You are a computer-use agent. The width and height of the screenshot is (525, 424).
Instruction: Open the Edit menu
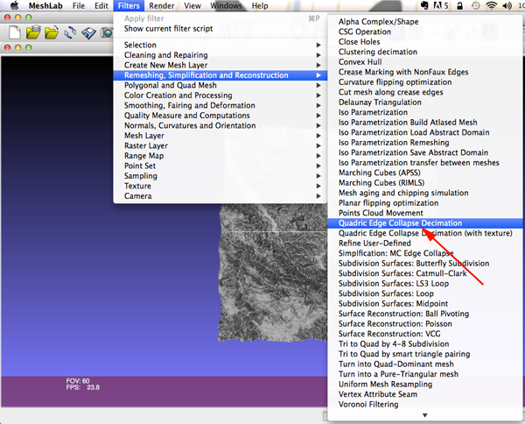click(101, 6)
